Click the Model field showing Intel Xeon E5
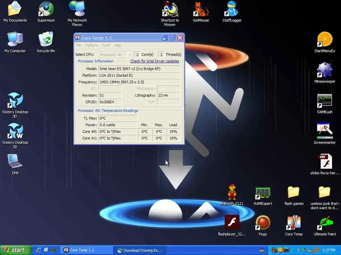Image resolution: width=341 pixels, height=255 pixels. pos(140,69)
